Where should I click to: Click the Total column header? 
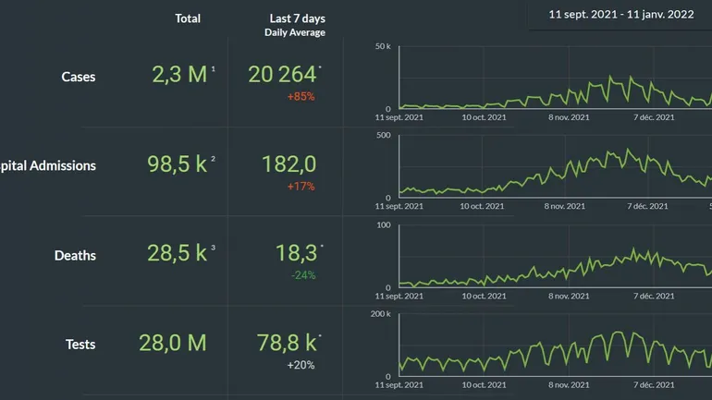pos(188,18)
